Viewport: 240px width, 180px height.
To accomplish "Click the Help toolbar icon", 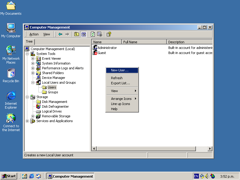I will click(x=109, y=34).
